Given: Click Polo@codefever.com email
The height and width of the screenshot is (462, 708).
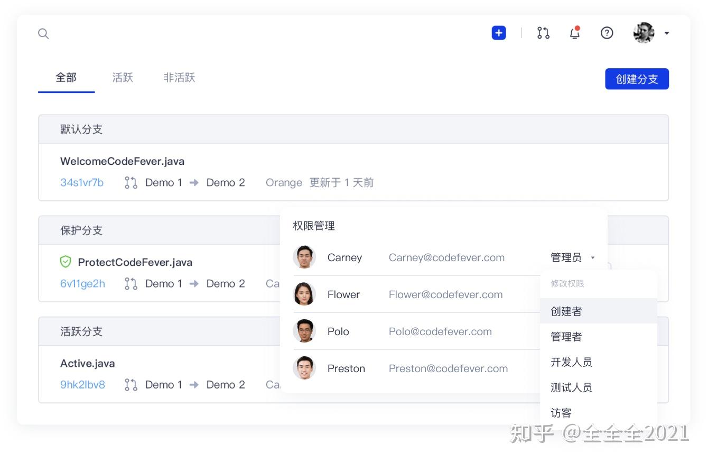Looking at the screenshot, I should click(x=440, y=331).
